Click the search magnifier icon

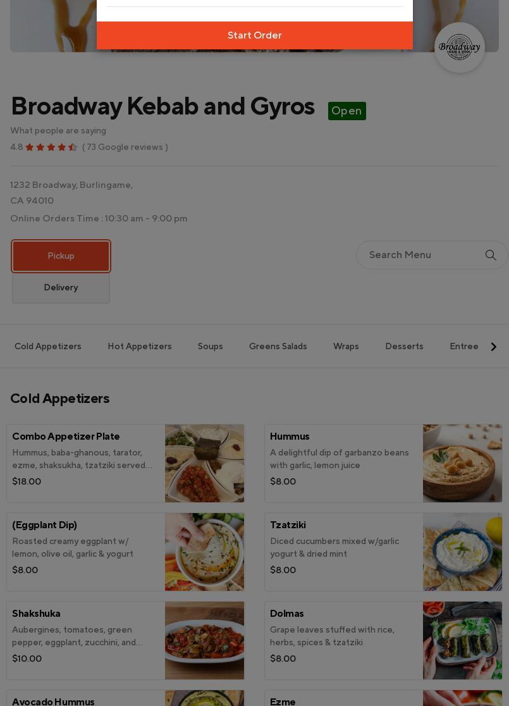pos(491,255)
